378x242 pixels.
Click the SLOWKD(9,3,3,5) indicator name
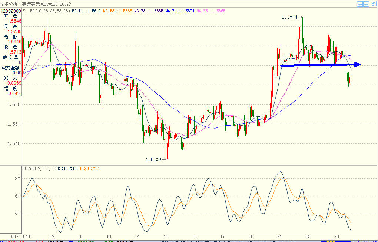(39, 168)
